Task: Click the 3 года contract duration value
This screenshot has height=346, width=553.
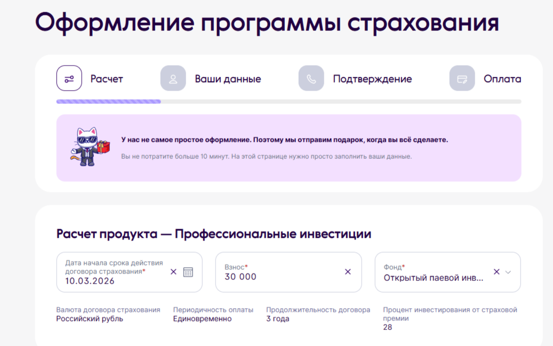Action: 278,319
